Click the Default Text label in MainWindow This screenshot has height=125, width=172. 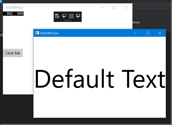click(100, 79)
